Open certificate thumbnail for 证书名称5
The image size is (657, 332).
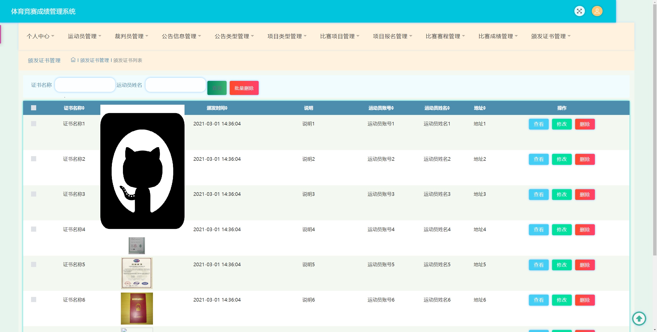tap(137, 273)
